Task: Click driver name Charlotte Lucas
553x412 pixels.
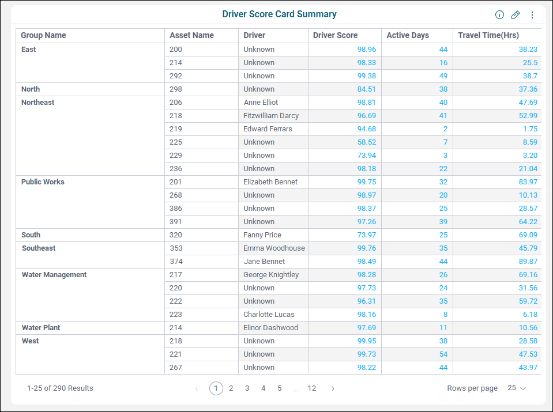Action: tap(269, 315)
